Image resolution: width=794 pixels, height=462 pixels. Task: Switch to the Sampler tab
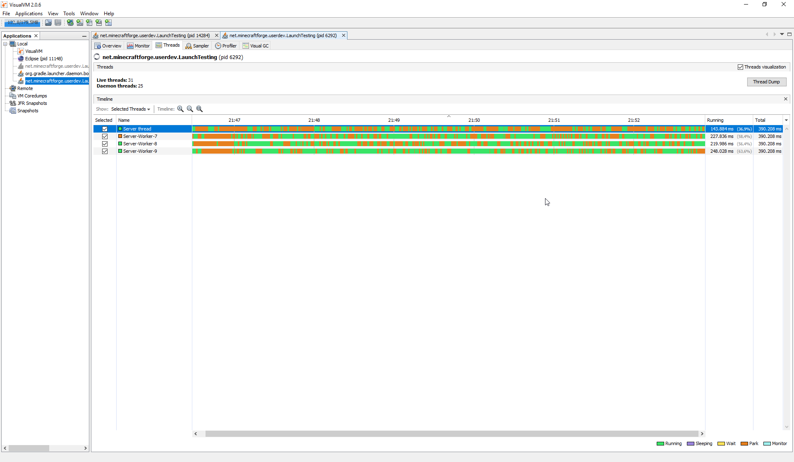[197, 46]
